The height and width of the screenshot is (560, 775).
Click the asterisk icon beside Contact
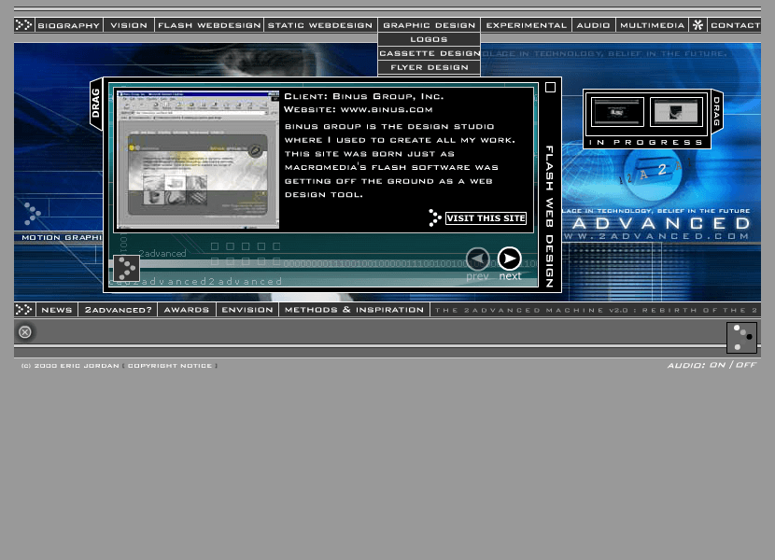697,25
